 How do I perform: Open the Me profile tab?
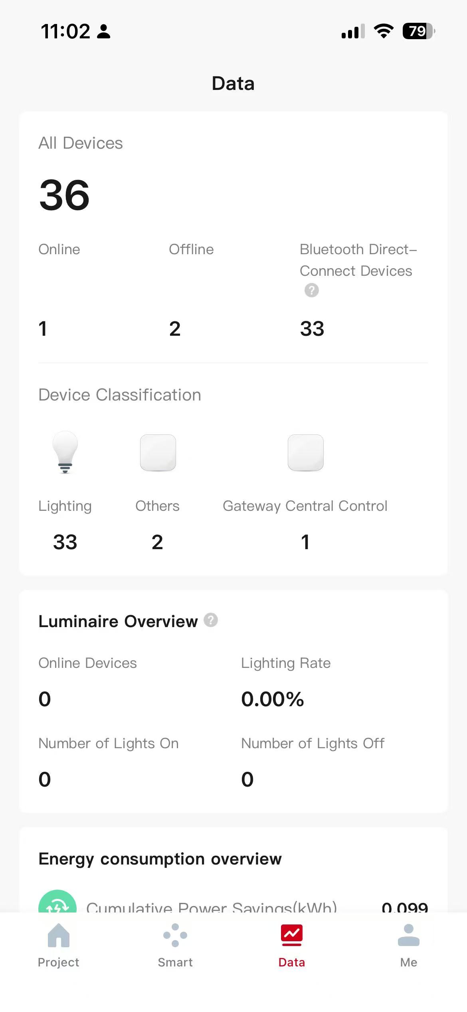(408, 945)
